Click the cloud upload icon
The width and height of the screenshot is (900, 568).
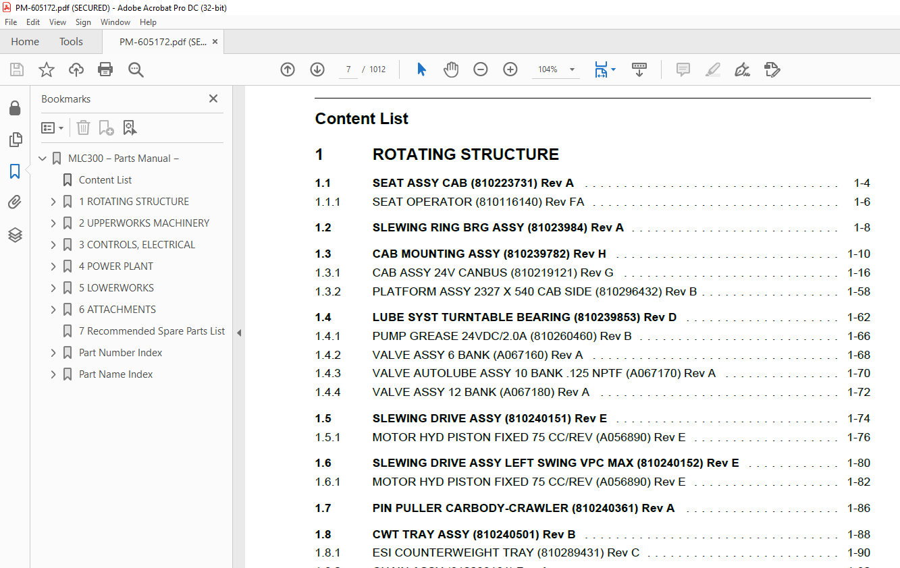pos(76,69)
